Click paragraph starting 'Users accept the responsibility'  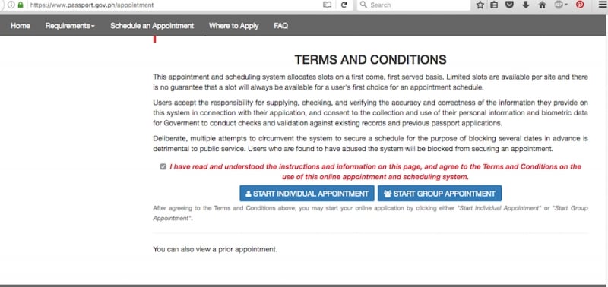pyautogui.click(x=370, y=113)
